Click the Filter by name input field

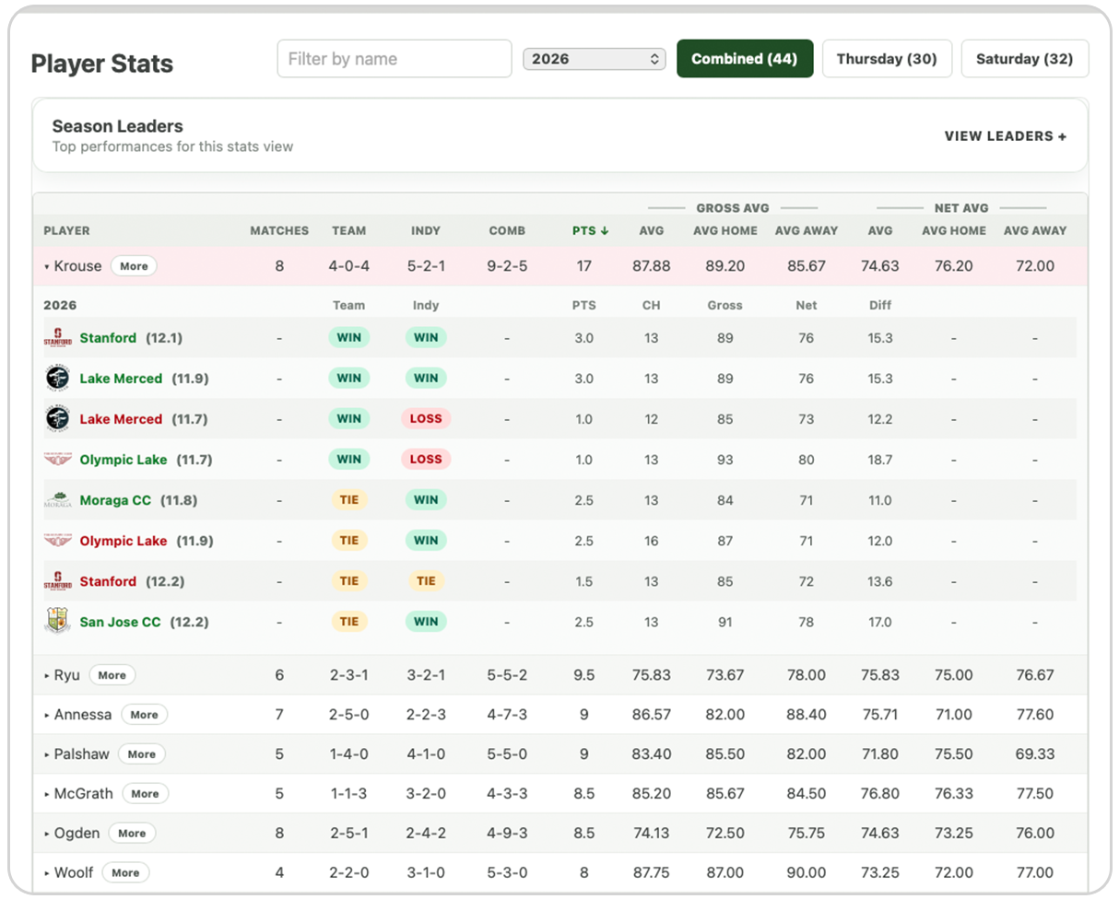tap(395, 59)
